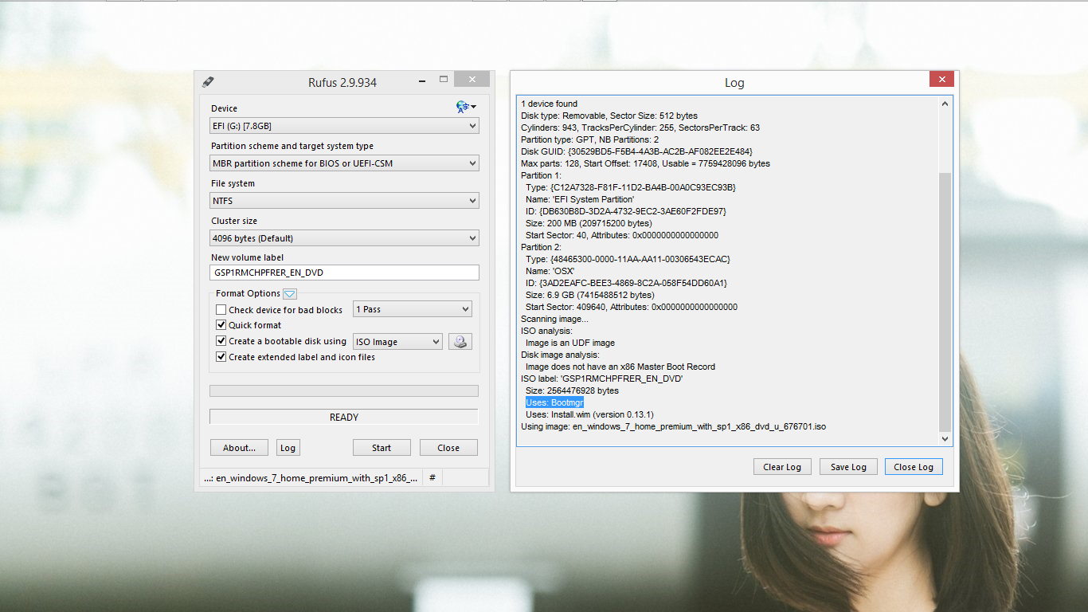The height and width of the screenshot is (612, 1088).
Task: Toggle the Quick format checkbox
Action: pos(221,325)
